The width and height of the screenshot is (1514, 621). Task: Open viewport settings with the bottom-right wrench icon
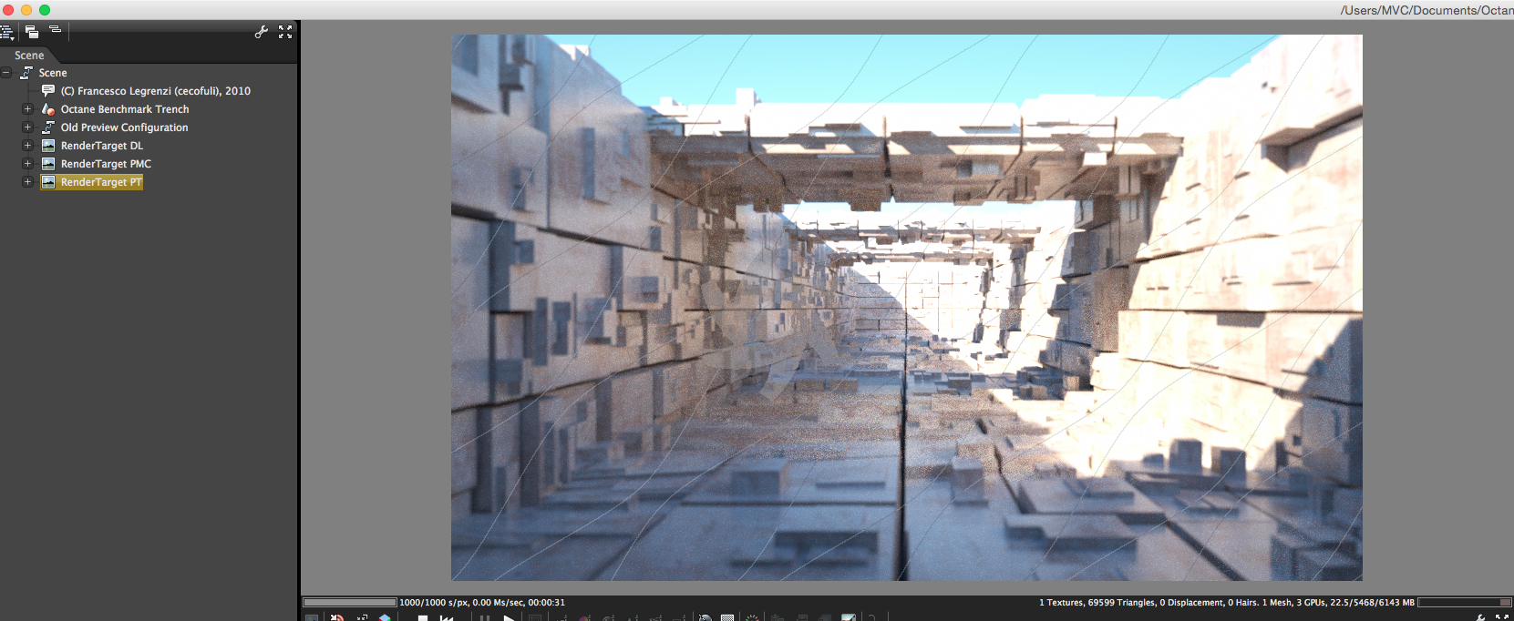coord(1479,617)
